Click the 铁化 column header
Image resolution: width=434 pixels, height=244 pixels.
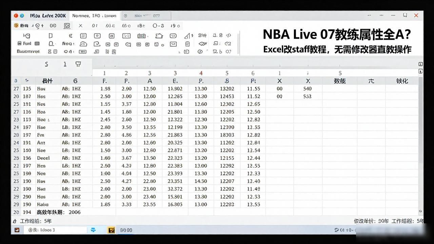click(x=402, y=81)
